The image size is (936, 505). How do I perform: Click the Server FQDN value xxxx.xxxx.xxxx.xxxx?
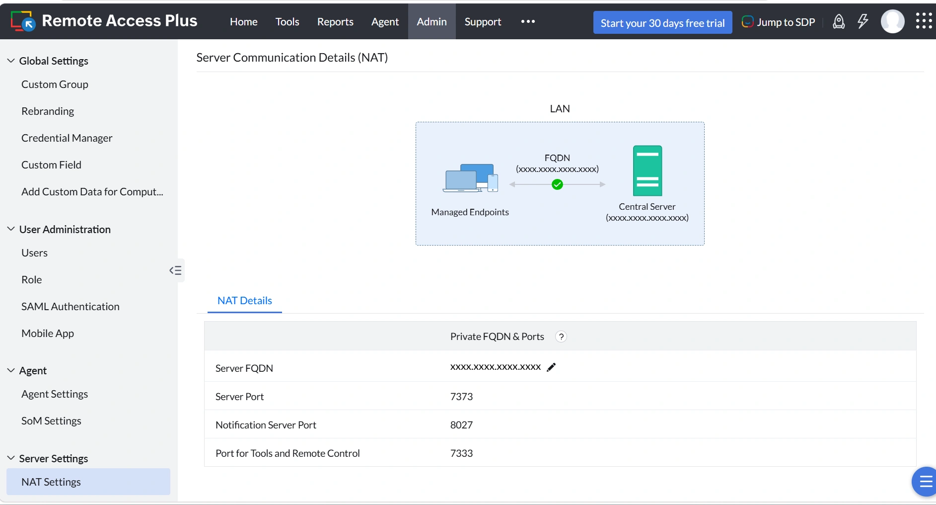[496, 367]
